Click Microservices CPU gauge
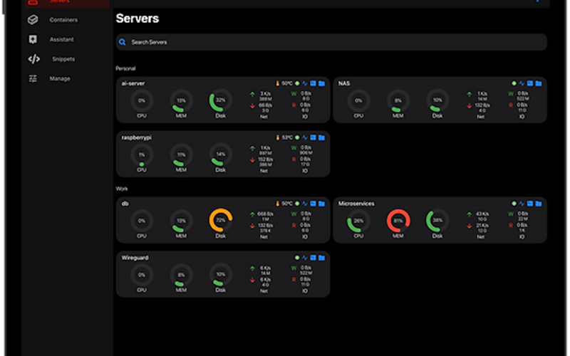Viewport: 570px width, 356px height. (358, 221)
